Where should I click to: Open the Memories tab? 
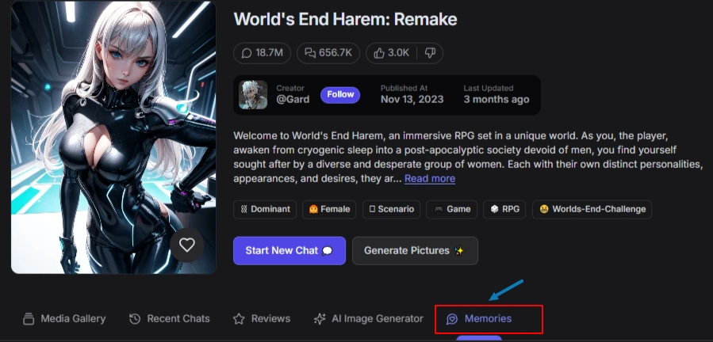(x=479, y=318)
